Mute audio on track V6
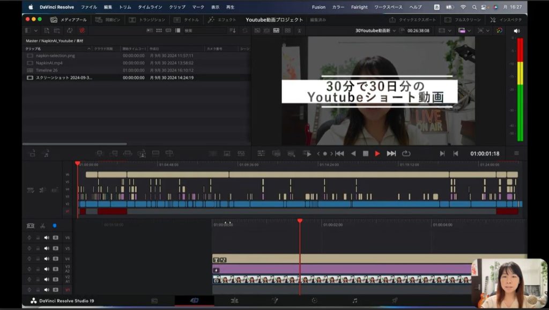This screenshot has width=549, height=310. pyautogui.click(x=47, y=238)
